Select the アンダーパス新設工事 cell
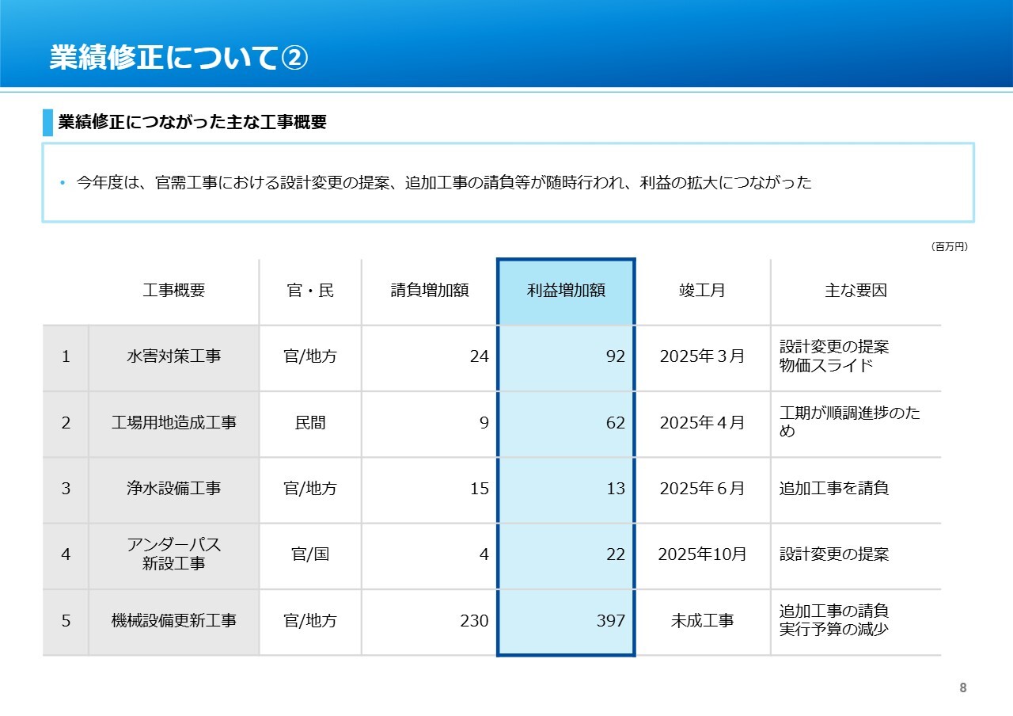The width and height of the screenshot is (1013, 716). coord(173,554)
